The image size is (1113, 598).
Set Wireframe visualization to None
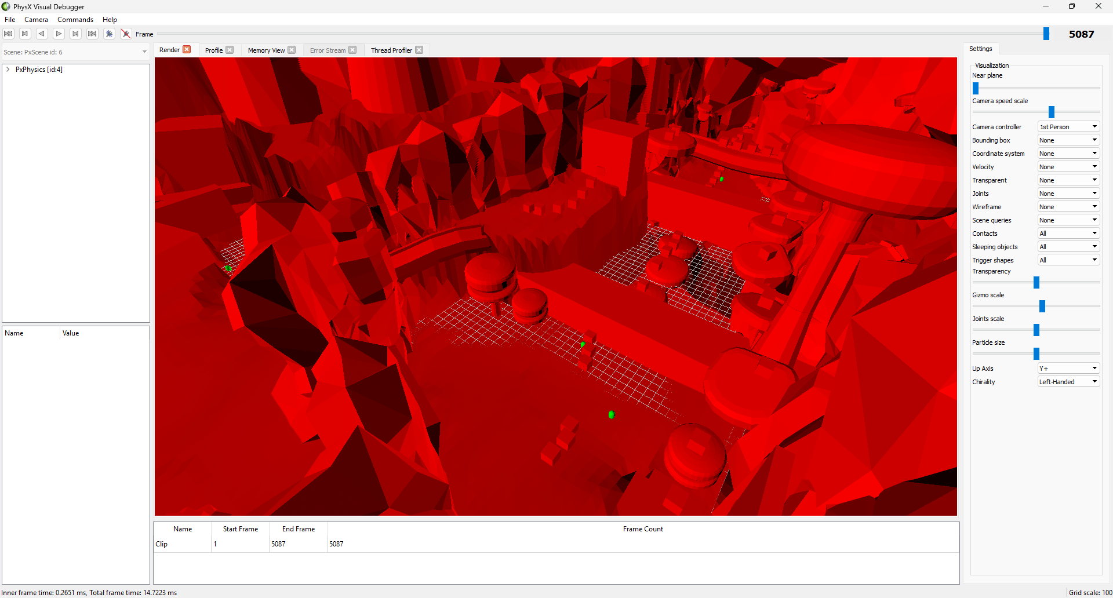[x=1068, y=206]
